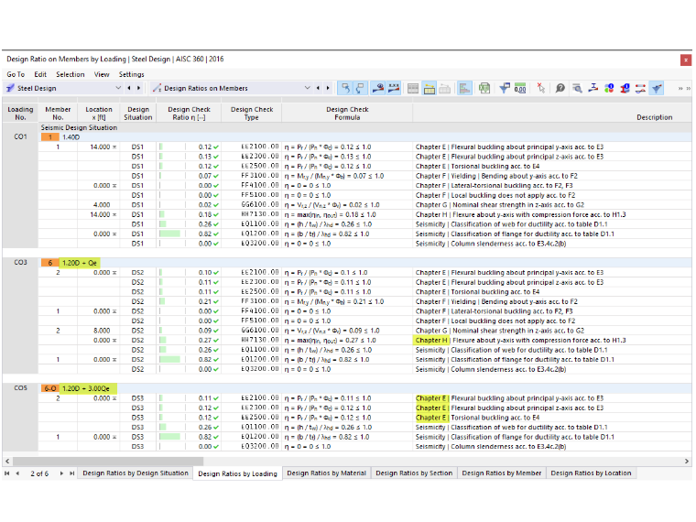Viewport: 696px width, 522px height.
Task: Open the result filter funnel with dialog icon
Action: [x=505, y=88]
